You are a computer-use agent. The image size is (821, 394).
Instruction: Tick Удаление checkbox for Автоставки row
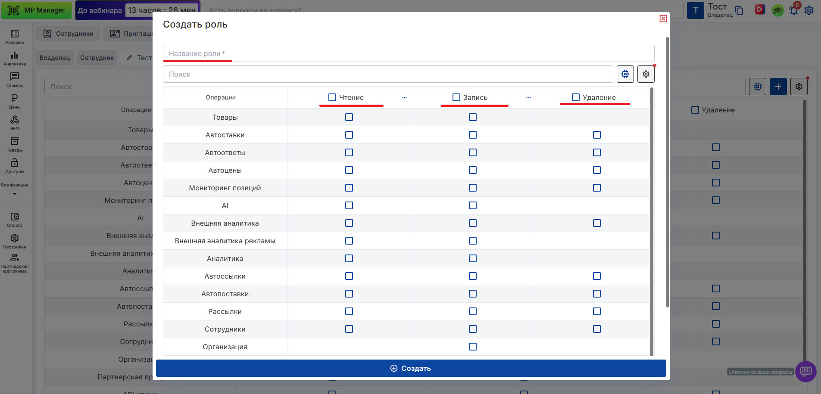point(596,135)
